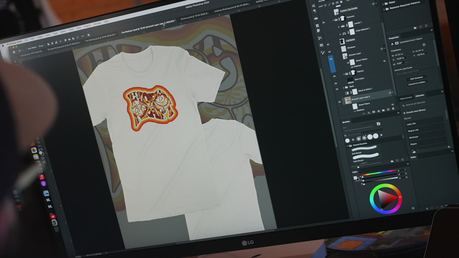This screenshot has width=459, height=258.
Task: Switch to the Stickers.psd document tab
Action: (195, 16)
